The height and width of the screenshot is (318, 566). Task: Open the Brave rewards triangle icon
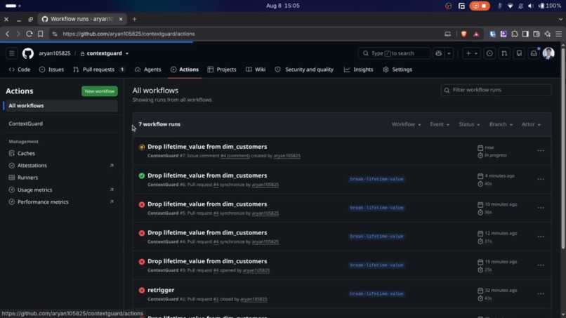pyautogui.click(x=476, y=34)
